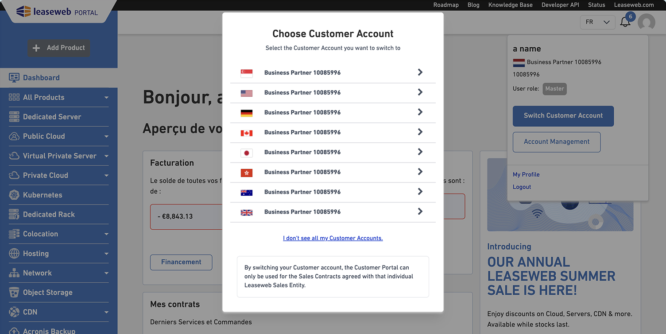The image size is (666, 334).
Task: Click the Australia flag account icon
Action: tap(247, 192)
